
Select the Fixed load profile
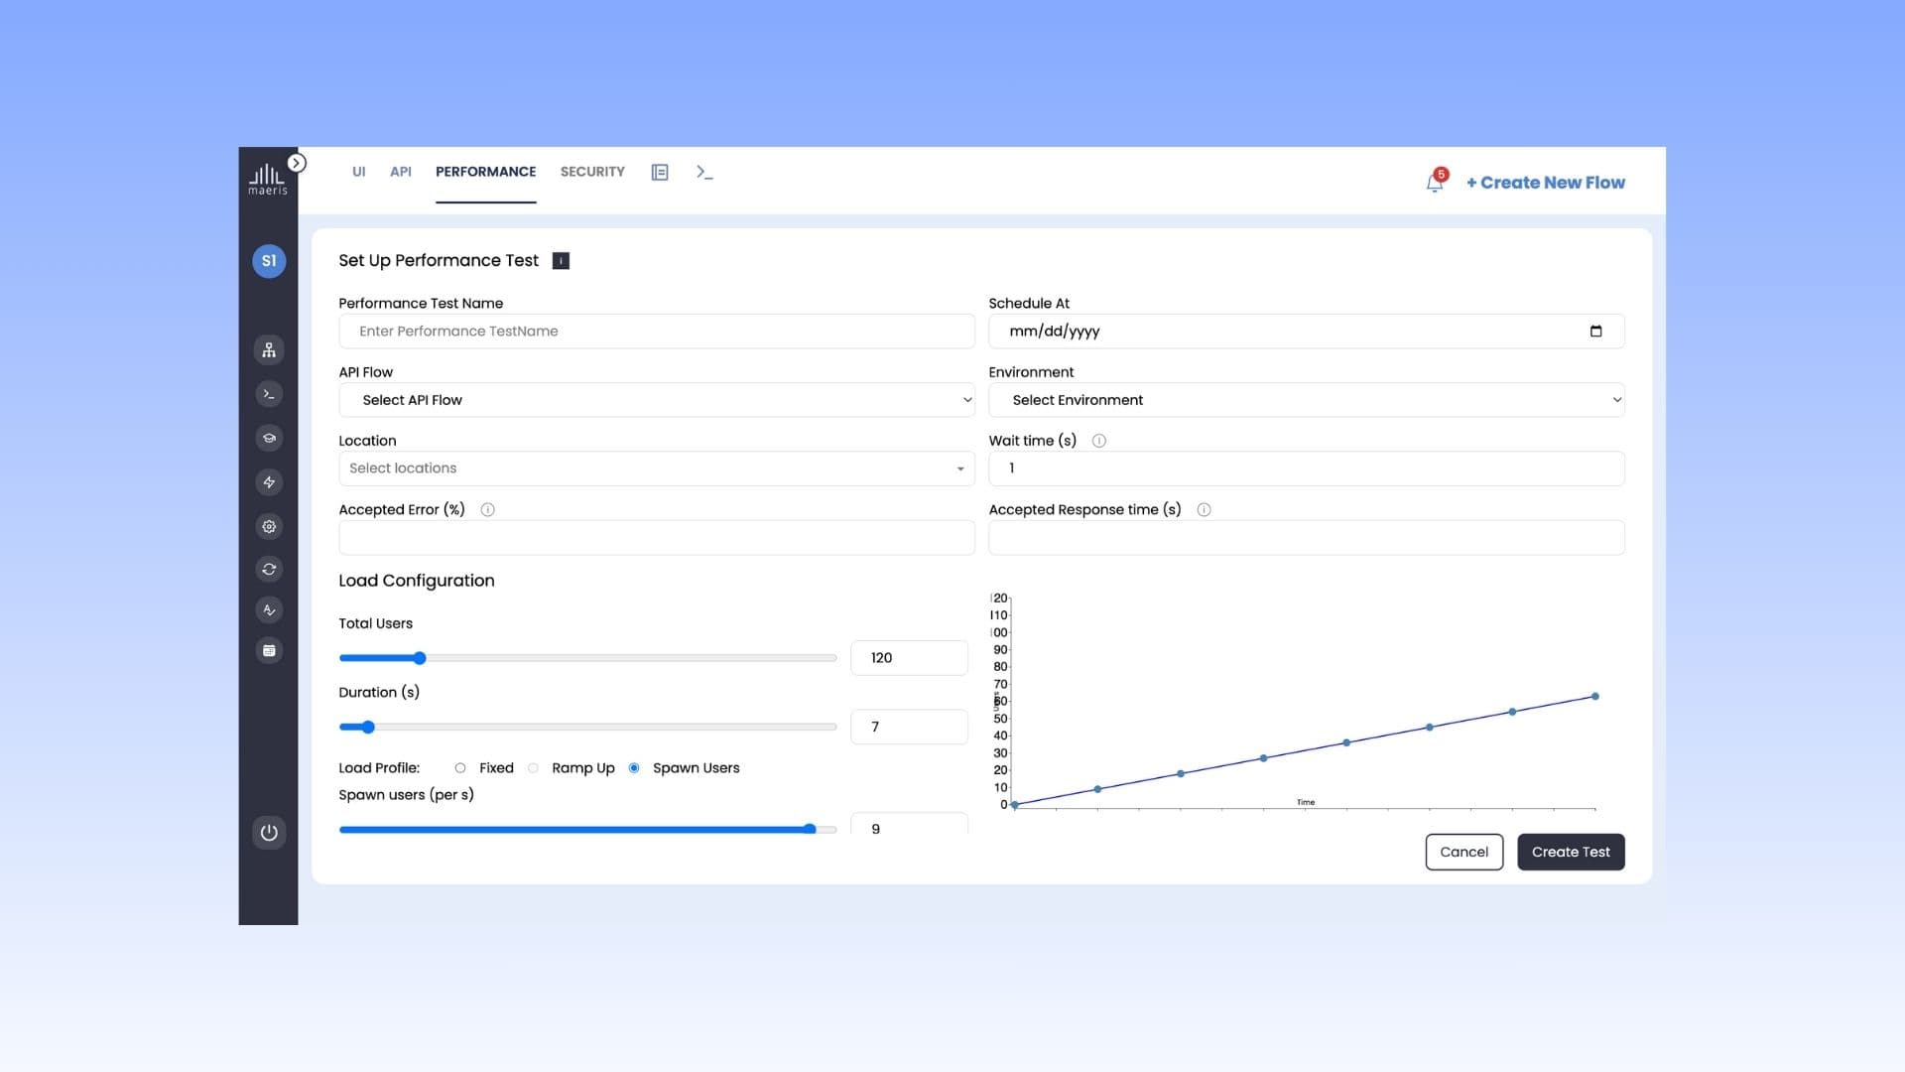[x=459, y=767]
